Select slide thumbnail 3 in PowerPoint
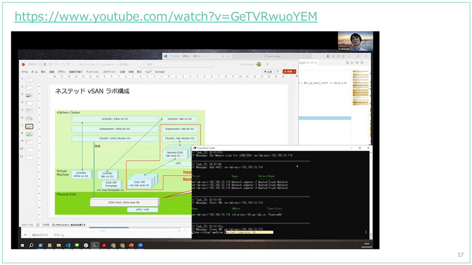 click(x=29, y=95)
